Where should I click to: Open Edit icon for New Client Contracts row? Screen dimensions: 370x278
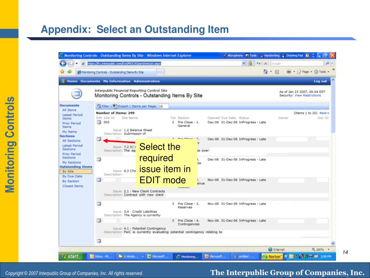(99, 180)
